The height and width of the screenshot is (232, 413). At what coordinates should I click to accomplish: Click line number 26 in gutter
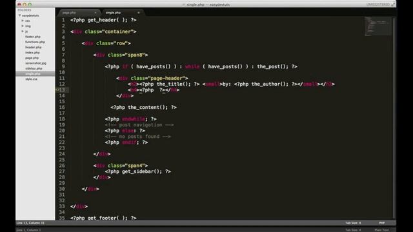(62, 166)
